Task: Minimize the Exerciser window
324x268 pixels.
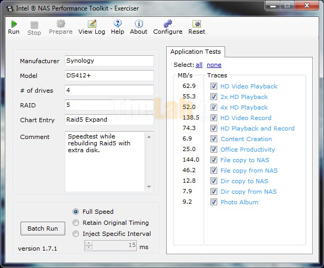Action: (x=273, y=6)
